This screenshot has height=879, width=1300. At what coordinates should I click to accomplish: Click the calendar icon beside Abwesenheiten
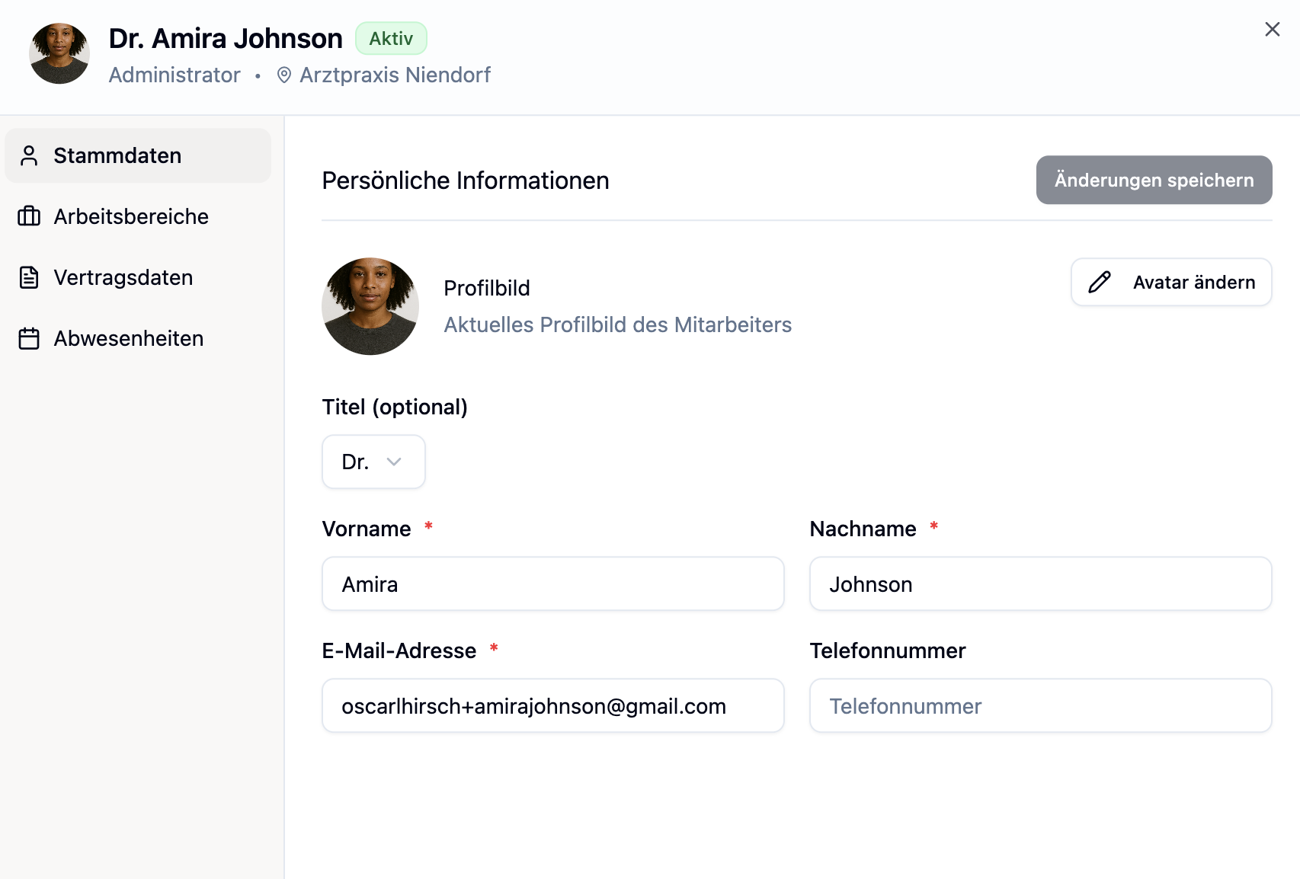(x=29, y=338)
